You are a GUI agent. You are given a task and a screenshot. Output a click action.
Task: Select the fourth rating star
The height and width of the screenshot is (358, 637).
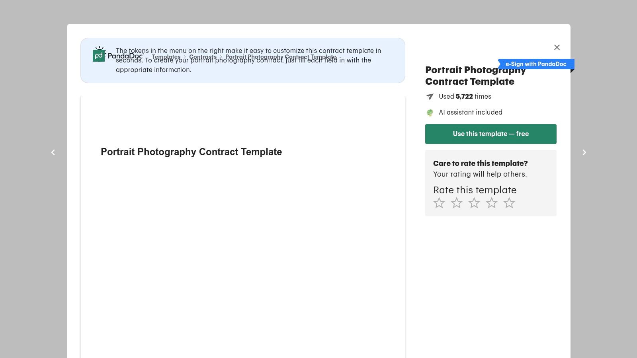(x=492, y=203)
